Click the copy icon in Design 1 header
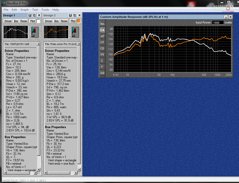The width and height of the screenshot is (239, 183). coord(34,15)
